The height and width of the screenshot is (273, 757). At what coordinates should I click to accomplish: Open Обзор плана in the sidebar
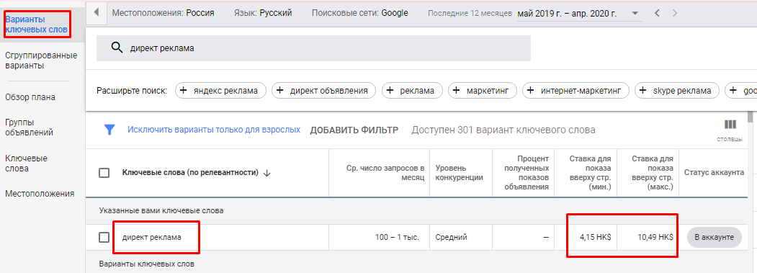pos(30,97)
